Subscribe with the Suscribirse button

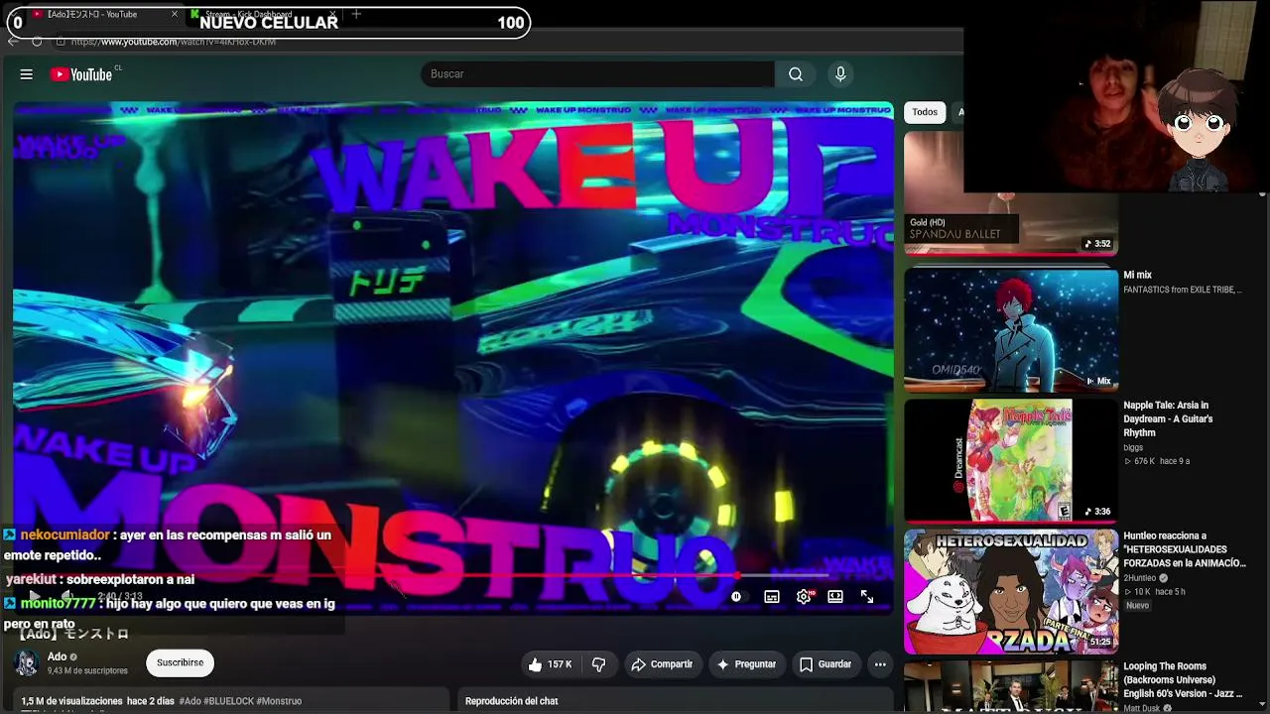click(180, 662)
